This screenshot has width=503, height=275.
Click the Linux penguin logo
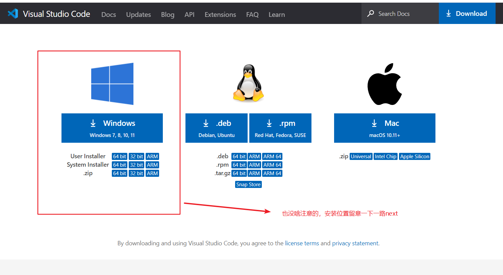248,83
